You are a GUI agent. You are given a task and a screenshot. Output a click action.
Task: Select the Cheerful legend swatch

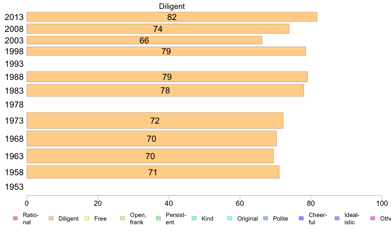click(x=301, y=218)
